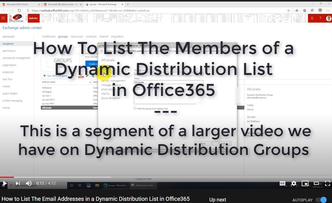This screenshot has height=203, width=332.
Task: Select permissions in the left navigation
Action: (9, 51)
